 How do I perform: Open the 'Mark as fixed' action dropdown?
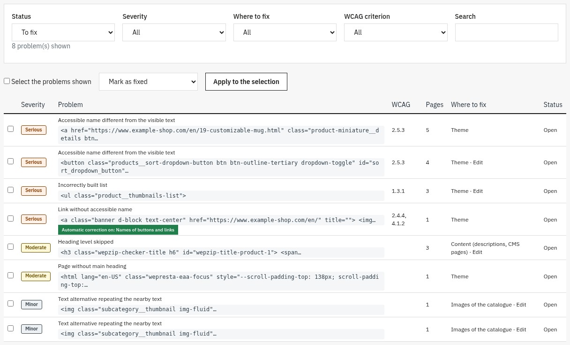pyautogui.click(x=148, y=82)
